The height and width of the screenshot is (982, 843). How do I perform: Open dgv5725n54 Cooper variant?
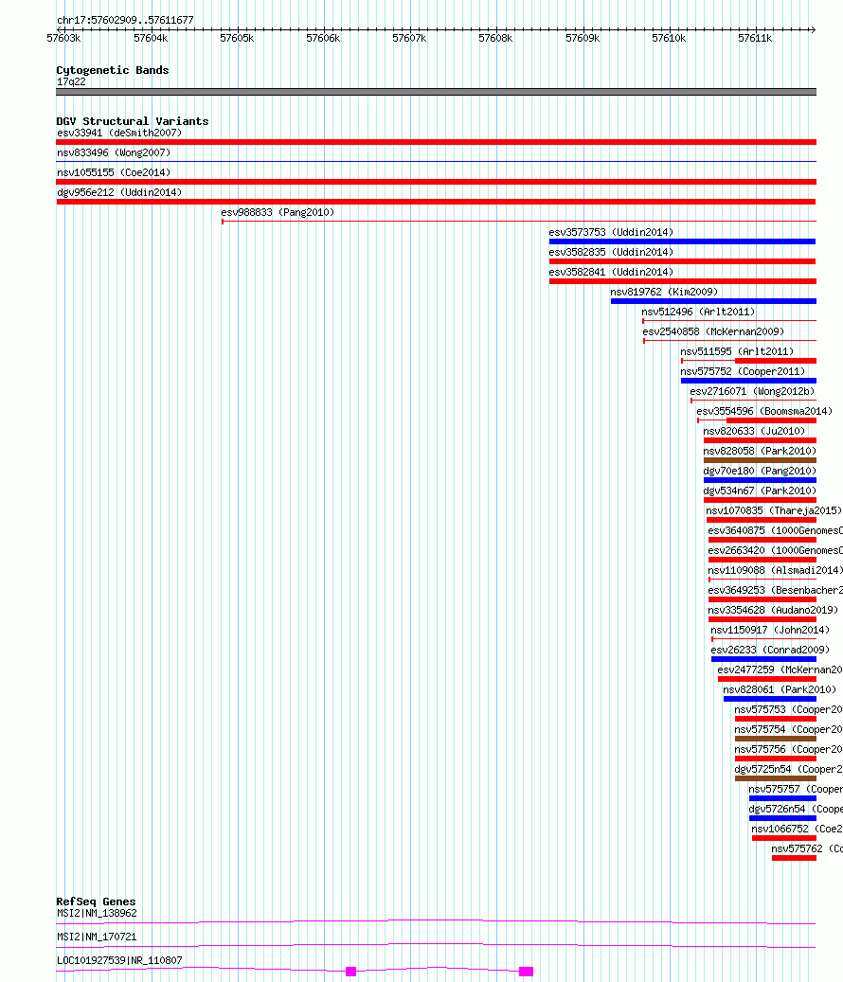pos(788,770)
